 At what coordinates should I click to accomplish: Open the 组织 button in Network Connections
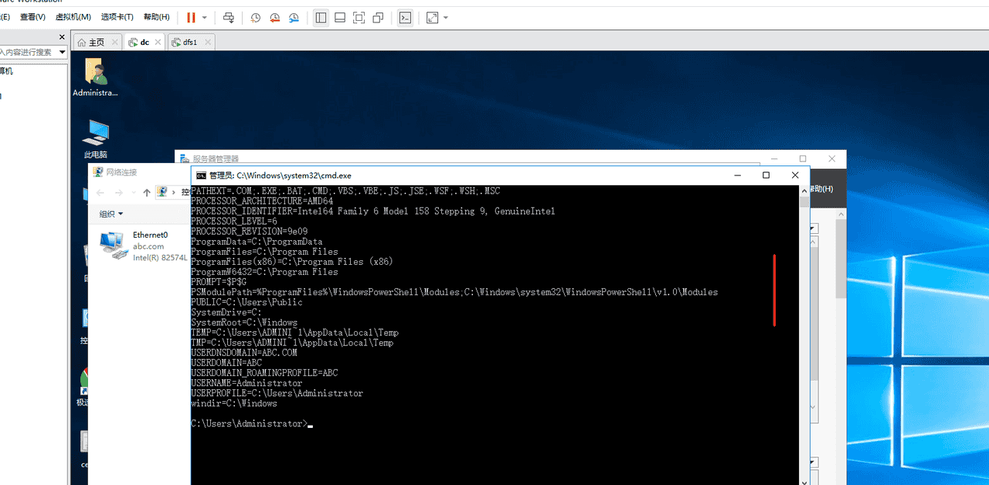110,214
